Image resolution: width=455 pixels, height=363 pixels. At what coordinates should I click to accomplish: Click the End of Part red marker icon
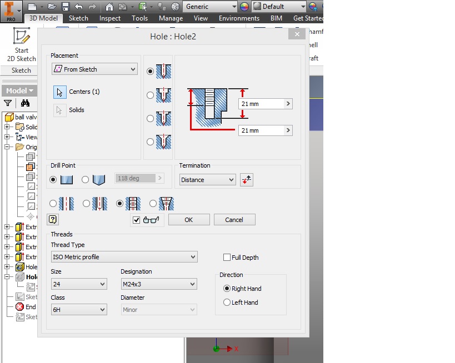tap(19, 307)
